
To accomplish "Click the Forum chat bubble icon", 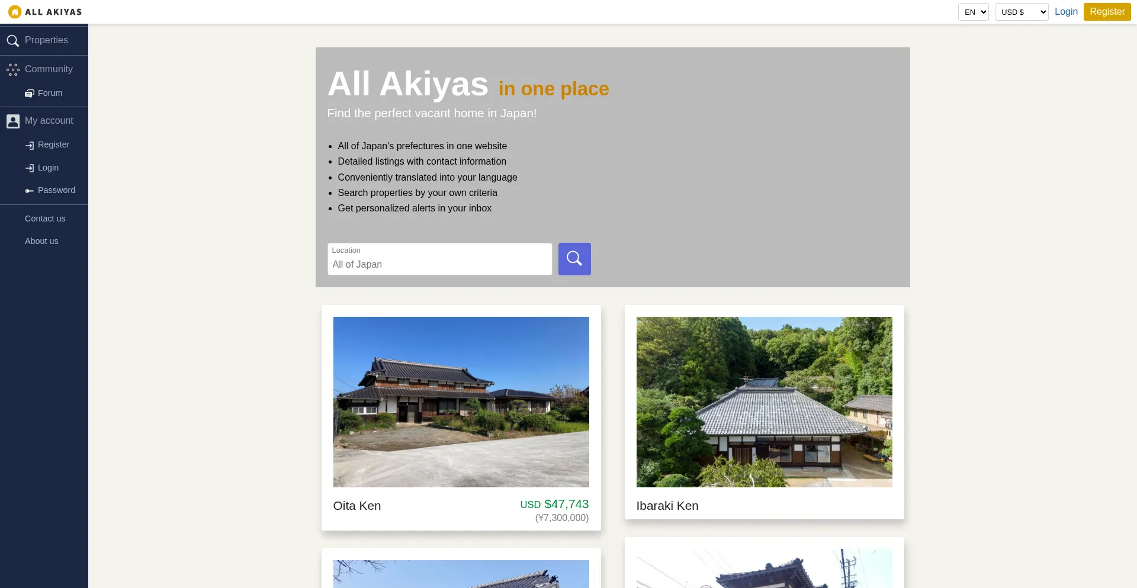I will pos(29,94).
